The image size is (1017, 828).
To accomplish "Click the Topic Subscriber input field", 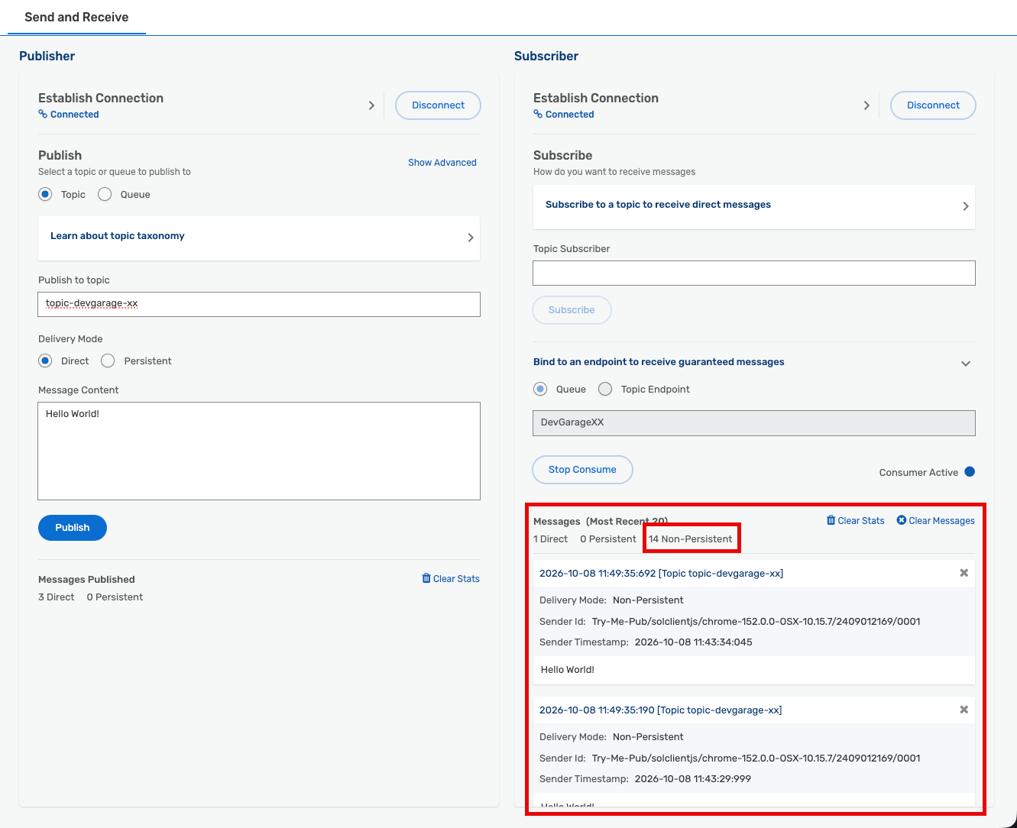I will click(x=754, y=273).
